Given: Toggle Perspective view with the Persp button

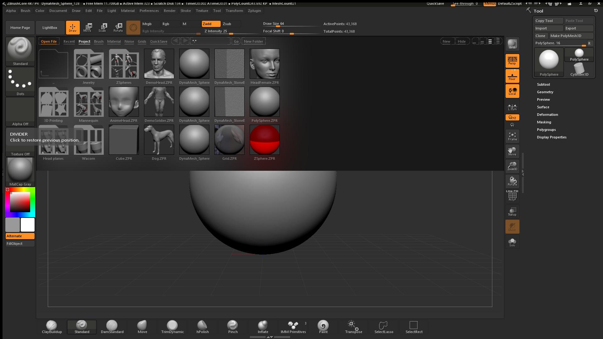Looking at the screenshot, I should coord(512,61).
